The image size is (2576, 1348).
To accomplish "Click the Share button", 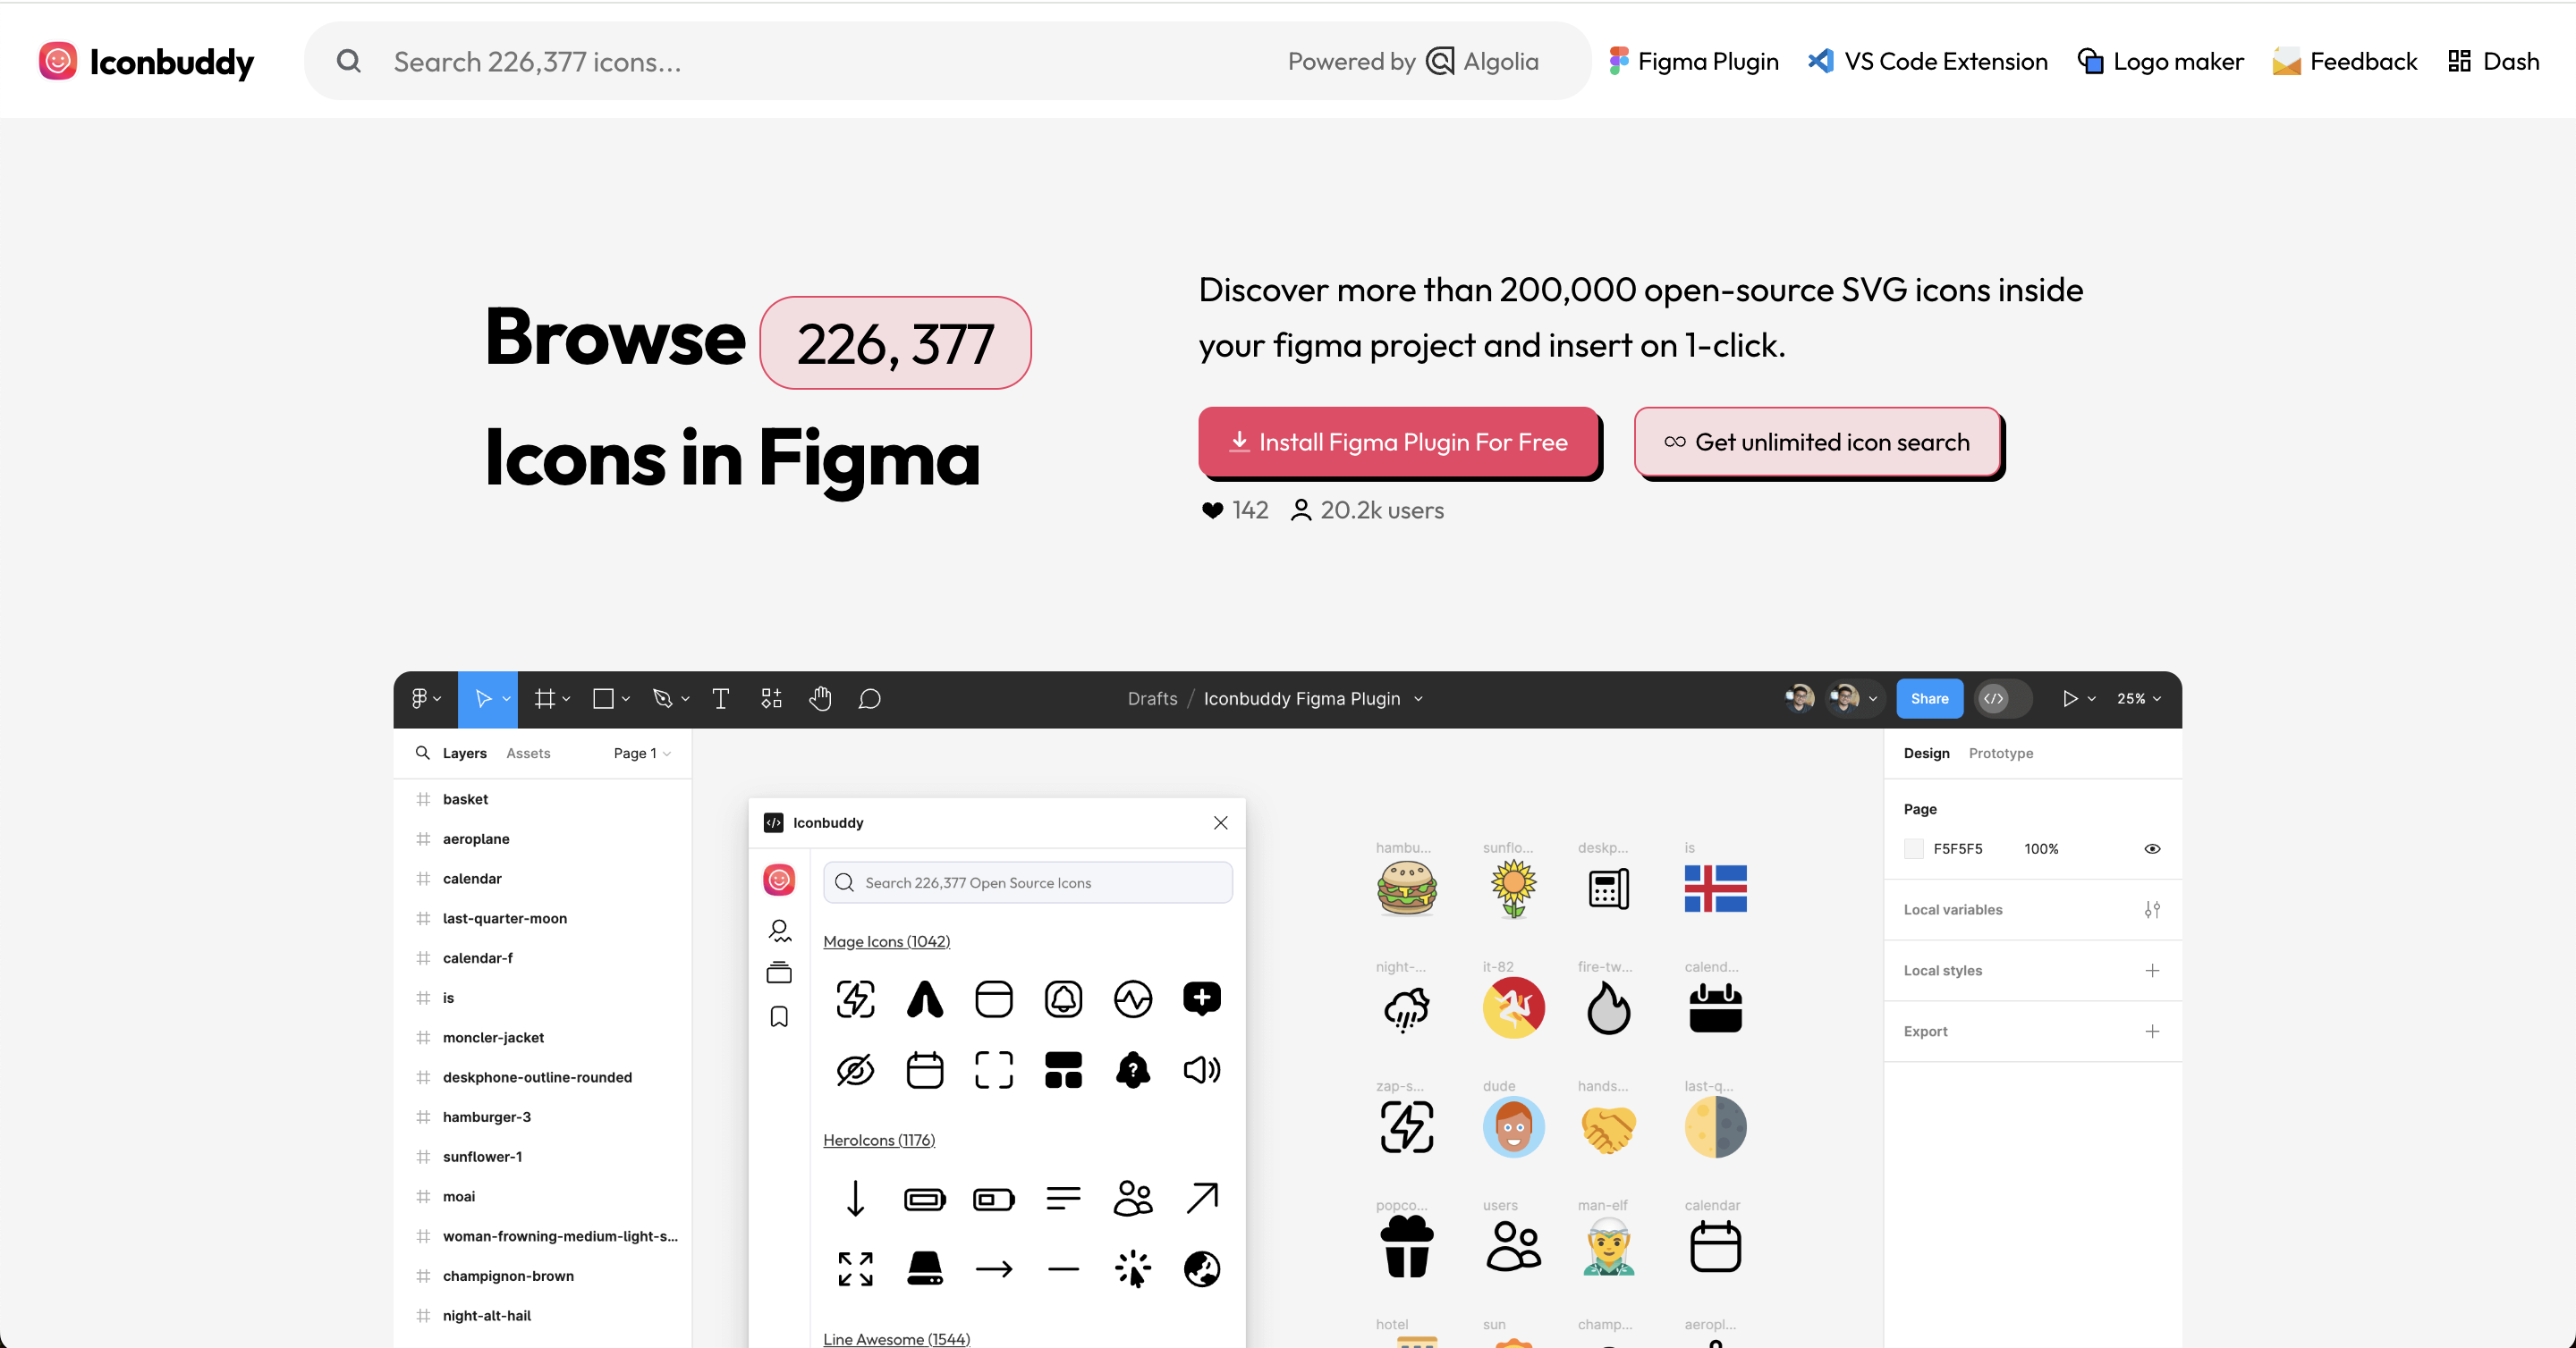I will [1929, 698].
